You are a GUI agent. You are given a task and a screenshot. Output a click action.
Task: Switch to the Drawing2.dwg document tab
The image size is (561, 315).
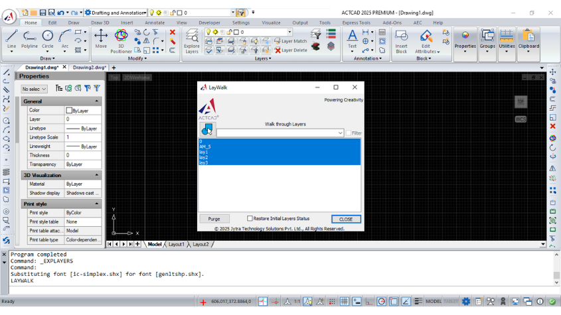[x=89, y=67]
